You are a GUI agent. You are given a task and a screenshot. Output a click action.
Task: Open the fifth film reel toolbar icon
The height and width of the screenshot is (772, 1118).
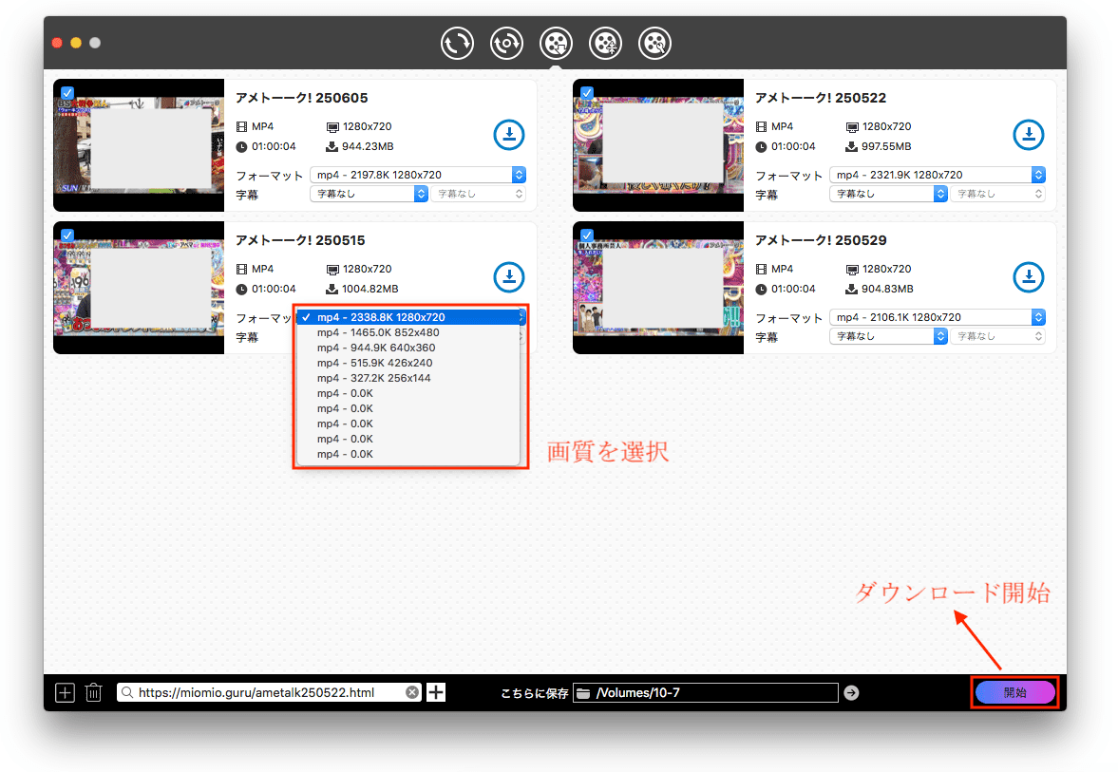[654, 44]
